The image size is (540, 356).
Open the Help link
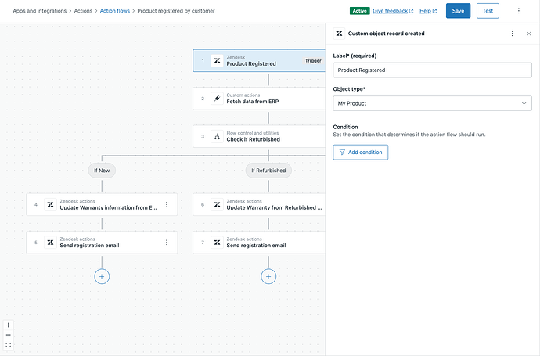(428, 11)
